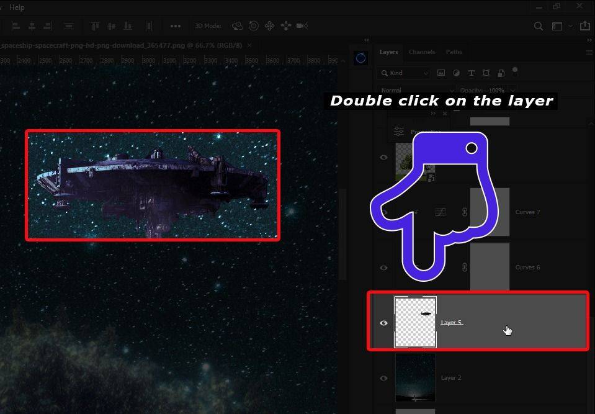Toggle visibility eye of tree layer
Image resolution: width=595 pixels, height=414 pixels.
point(383,157)
